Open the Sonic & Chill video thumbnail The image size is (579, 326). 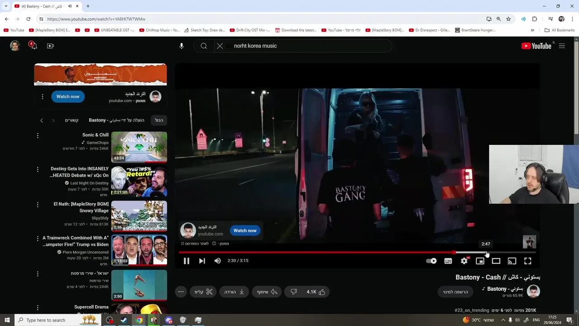click(139, 147)
